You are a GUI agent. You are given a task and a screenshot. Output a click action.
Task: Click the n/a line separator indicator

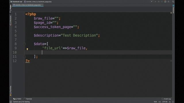click(160, 102)
